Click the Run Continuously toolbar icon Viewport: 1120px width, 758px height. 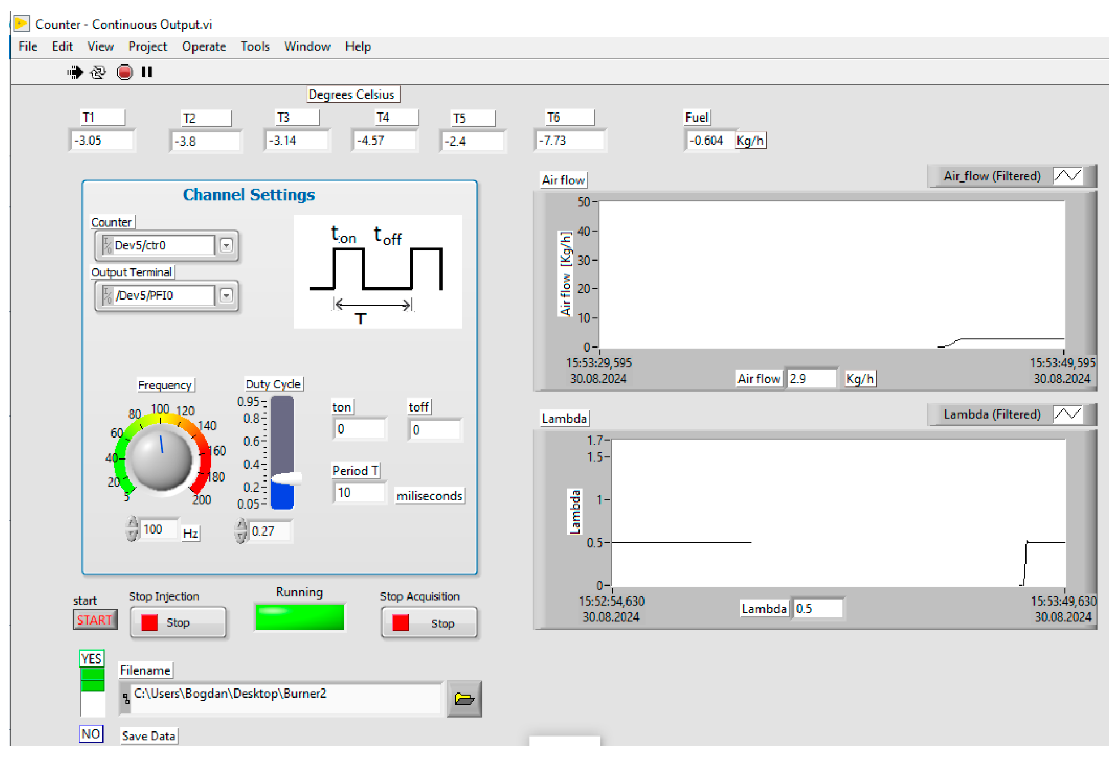coord(98,72)
